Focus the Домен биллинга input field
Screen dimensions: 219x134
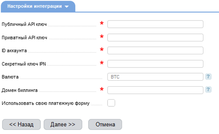point(155,90)
